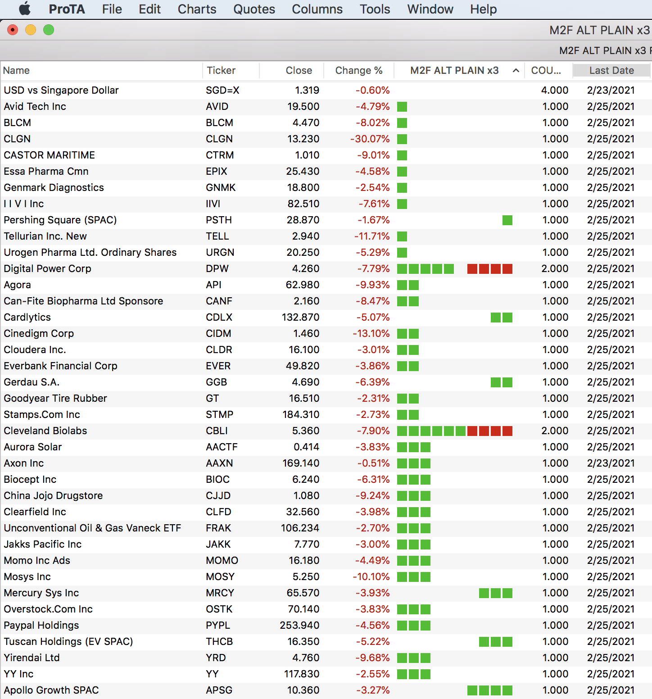Select the Cinedigm Corp row
Screen dimensions: 652x699
click(326, 334)
